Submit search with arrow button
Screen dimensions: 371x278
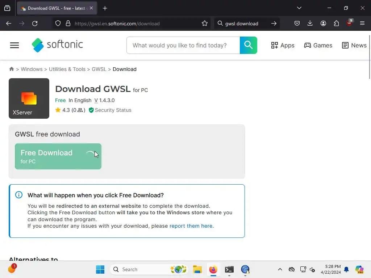point(274,24)
